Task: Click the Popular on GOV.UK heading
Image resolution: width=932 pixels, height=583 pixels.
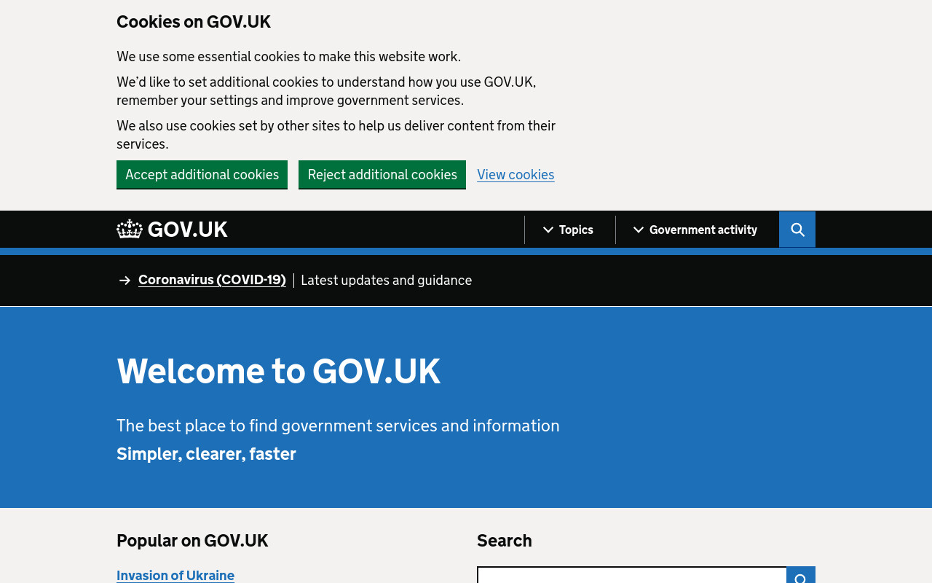Action: point(192,541)
